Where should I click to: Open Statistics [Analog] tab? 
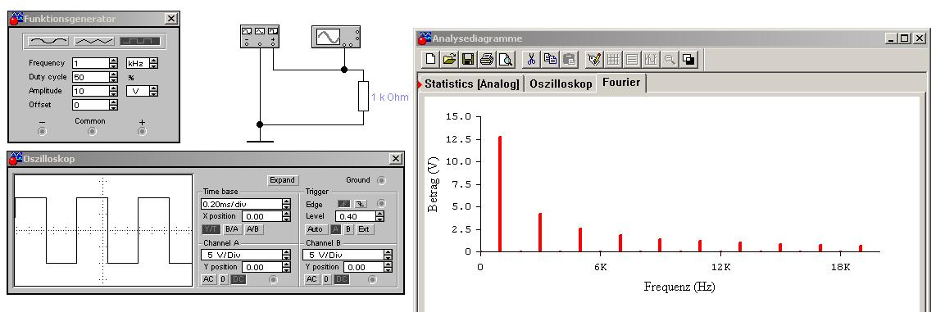tap(472, 84)
